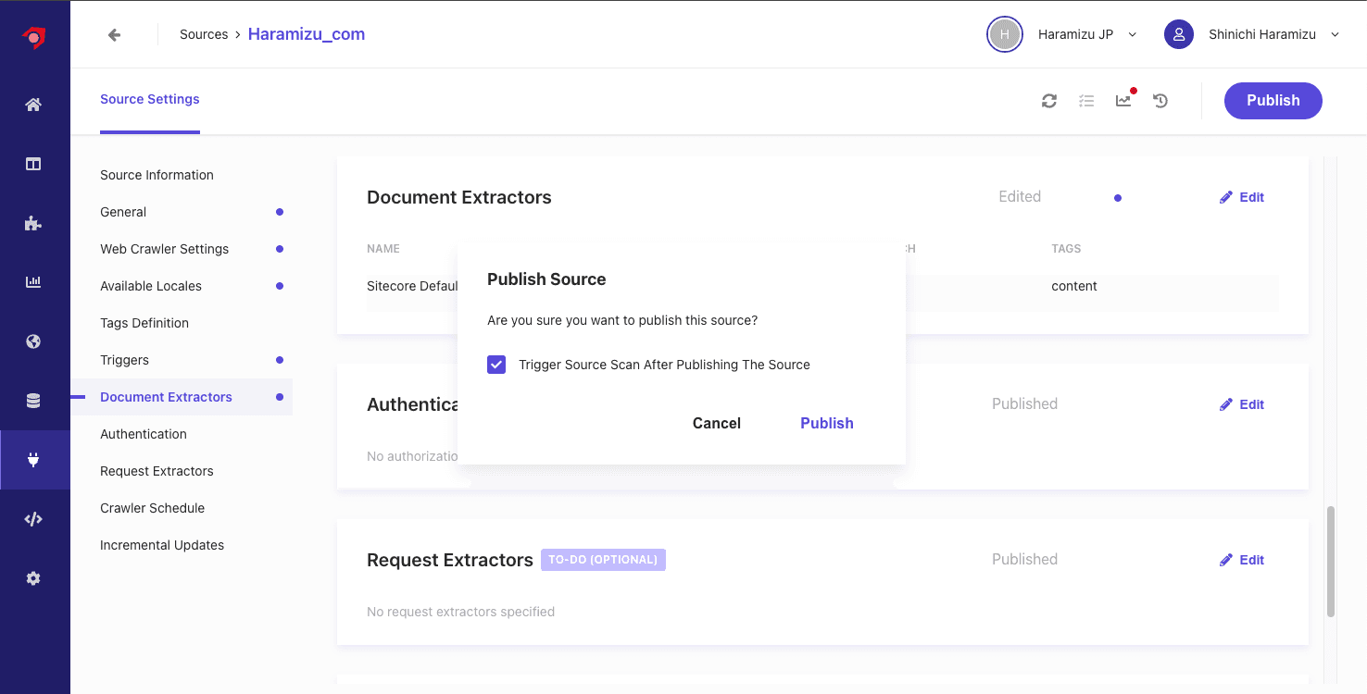Click the back arrow beside Sources
This screenshot has width=1367, height=694.
(x=114, y=35)
